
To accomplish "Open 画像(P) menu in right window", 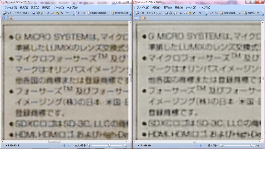I will coord(179,7).
